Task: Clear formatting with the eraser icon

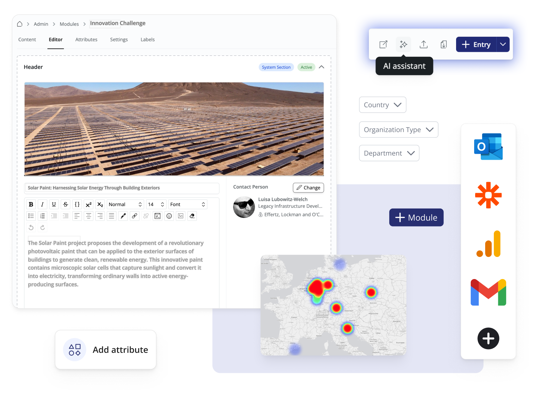Action: click(x=192, y=216)
